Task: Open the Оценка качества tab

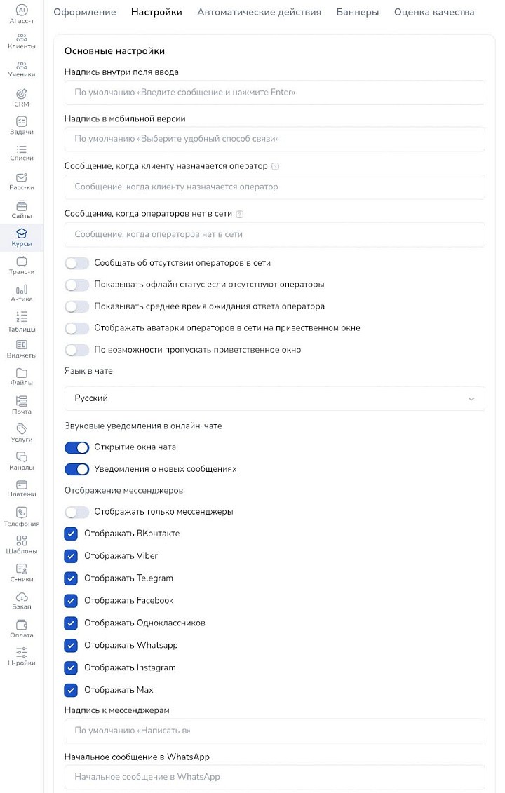Action: click(x=434, y=12)
